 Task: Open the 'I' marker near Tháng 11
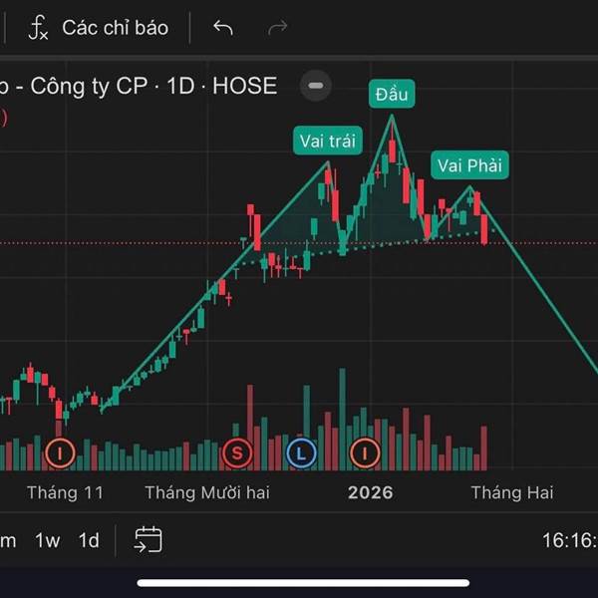60,453
